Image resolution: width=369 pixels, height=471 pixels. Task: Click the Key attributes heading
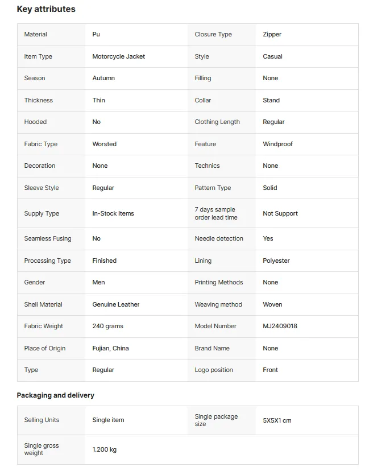click(x=46, y=9)
